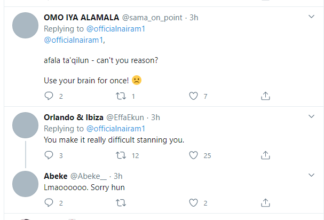
Task: Like the tweet with 25 likes
Action: click(x=193, y=155)
